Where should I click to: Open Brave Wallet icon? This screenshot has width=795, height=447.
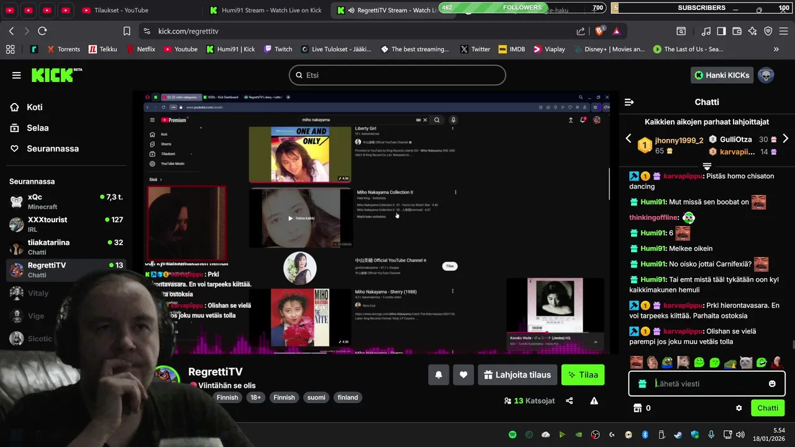[737, 31]
